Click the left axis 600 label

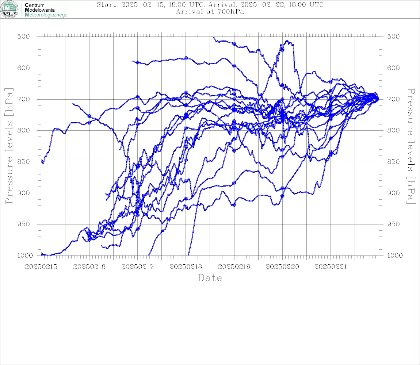click(x=24, y=68)
